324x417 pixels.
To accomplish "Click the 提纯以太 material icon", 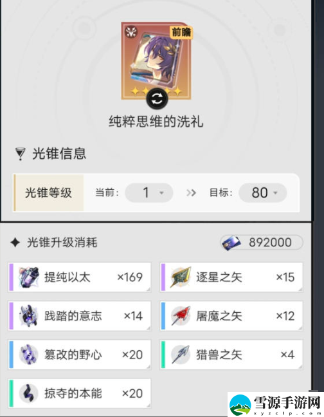I will pos(29,277).
